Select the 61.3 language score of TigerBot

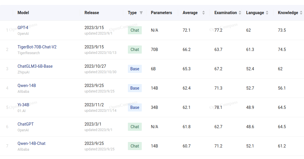coord(250,50)
